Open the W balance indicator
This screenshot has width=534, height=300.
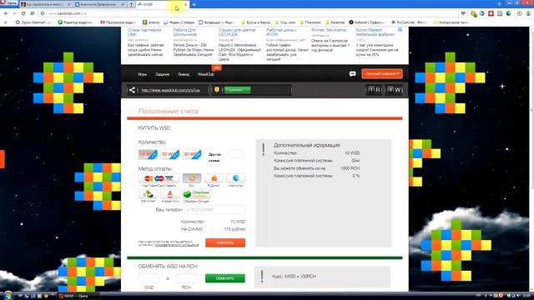[x=394, y=90]
